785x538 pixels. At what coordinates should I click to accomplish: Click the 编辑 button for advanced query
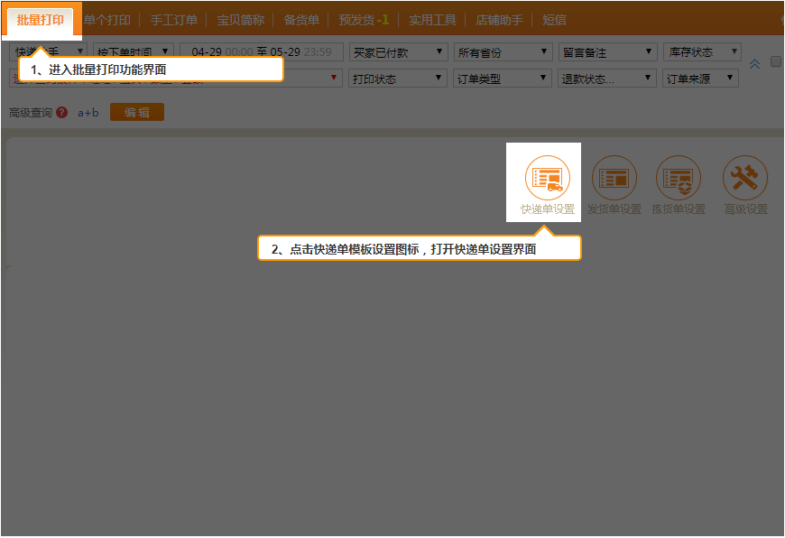(137, 113)
